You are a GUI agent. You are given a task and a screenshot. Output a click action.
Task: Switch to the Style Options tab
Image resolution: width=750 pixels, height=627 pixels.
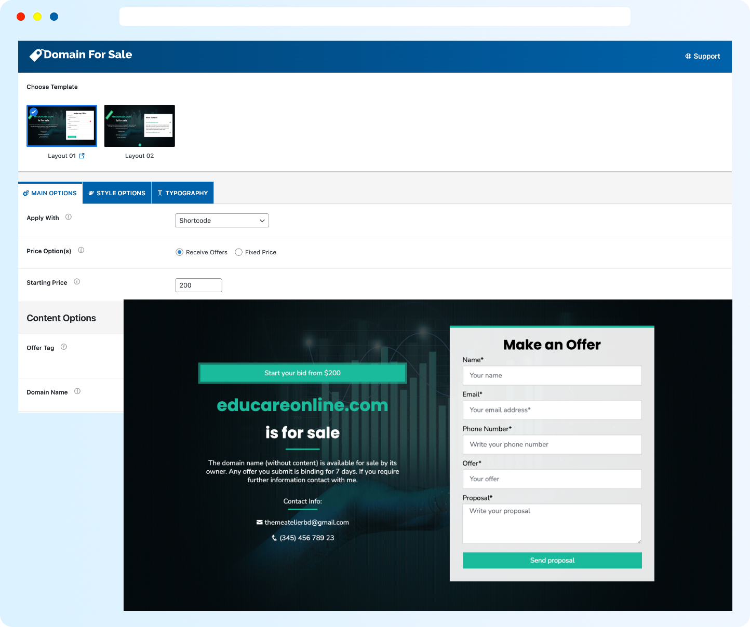click(x=117, y=193)
